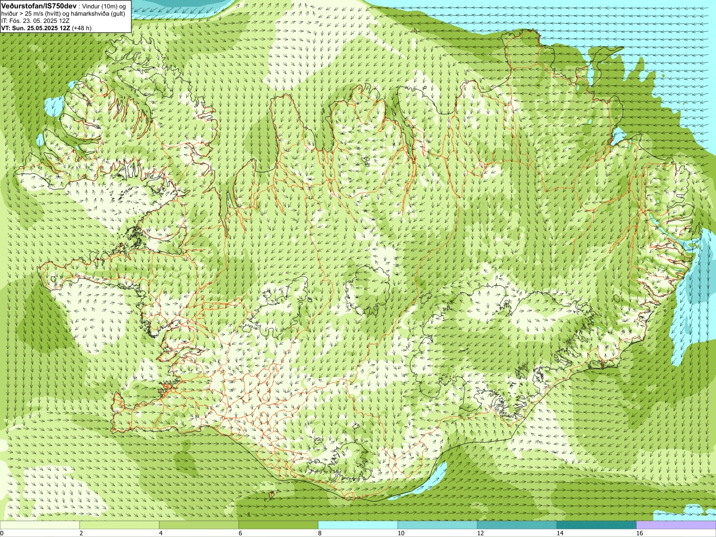Screen dimensions: 716x537
Task: Select the turquoise 10–12 m/s legend swatch
Action: pos(437,525)
